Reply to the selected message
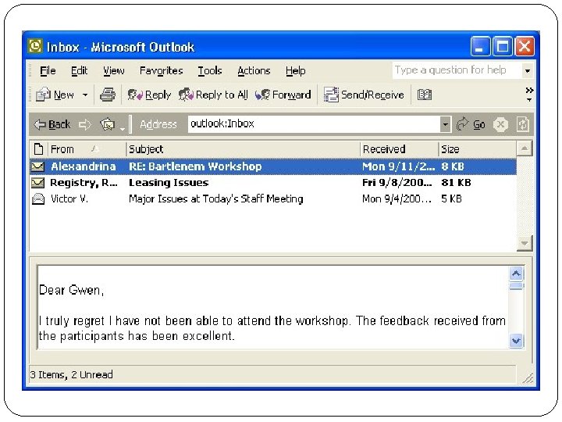This screenshot has width=562, height=422. click(x=149, y=95)
